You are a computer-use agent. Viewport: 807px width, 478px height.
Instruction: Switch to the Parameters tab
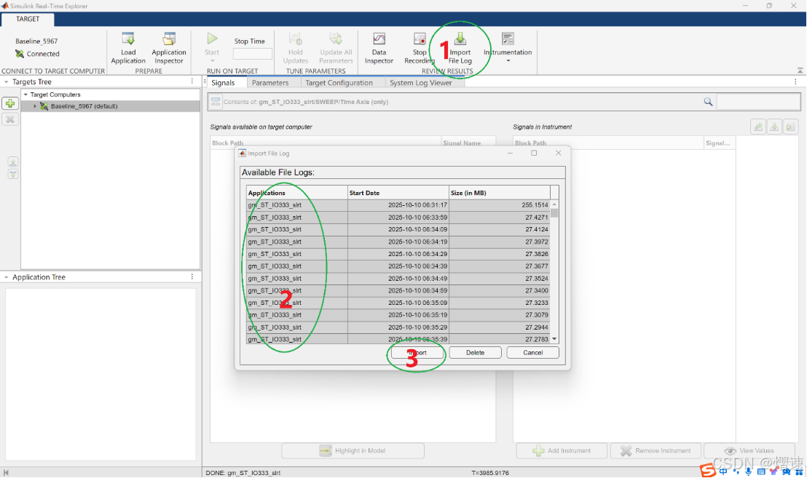pyautogui.click(x=270, y=83)
